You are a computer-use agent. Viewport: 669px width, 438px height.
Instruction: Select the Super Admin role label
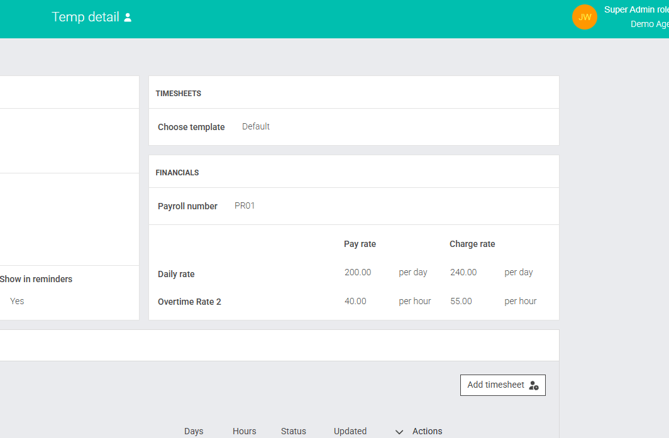click(634, 9)
